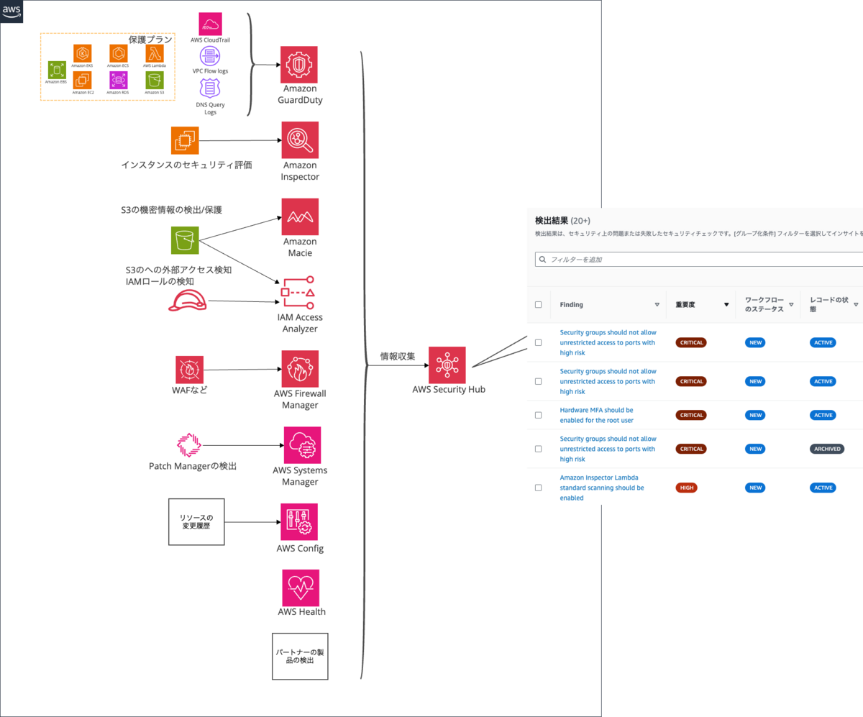Select the small Amazon EC2 icon in 保護プラン
The height and width of the screenshot is (717, 863).
tap(83, 80)
